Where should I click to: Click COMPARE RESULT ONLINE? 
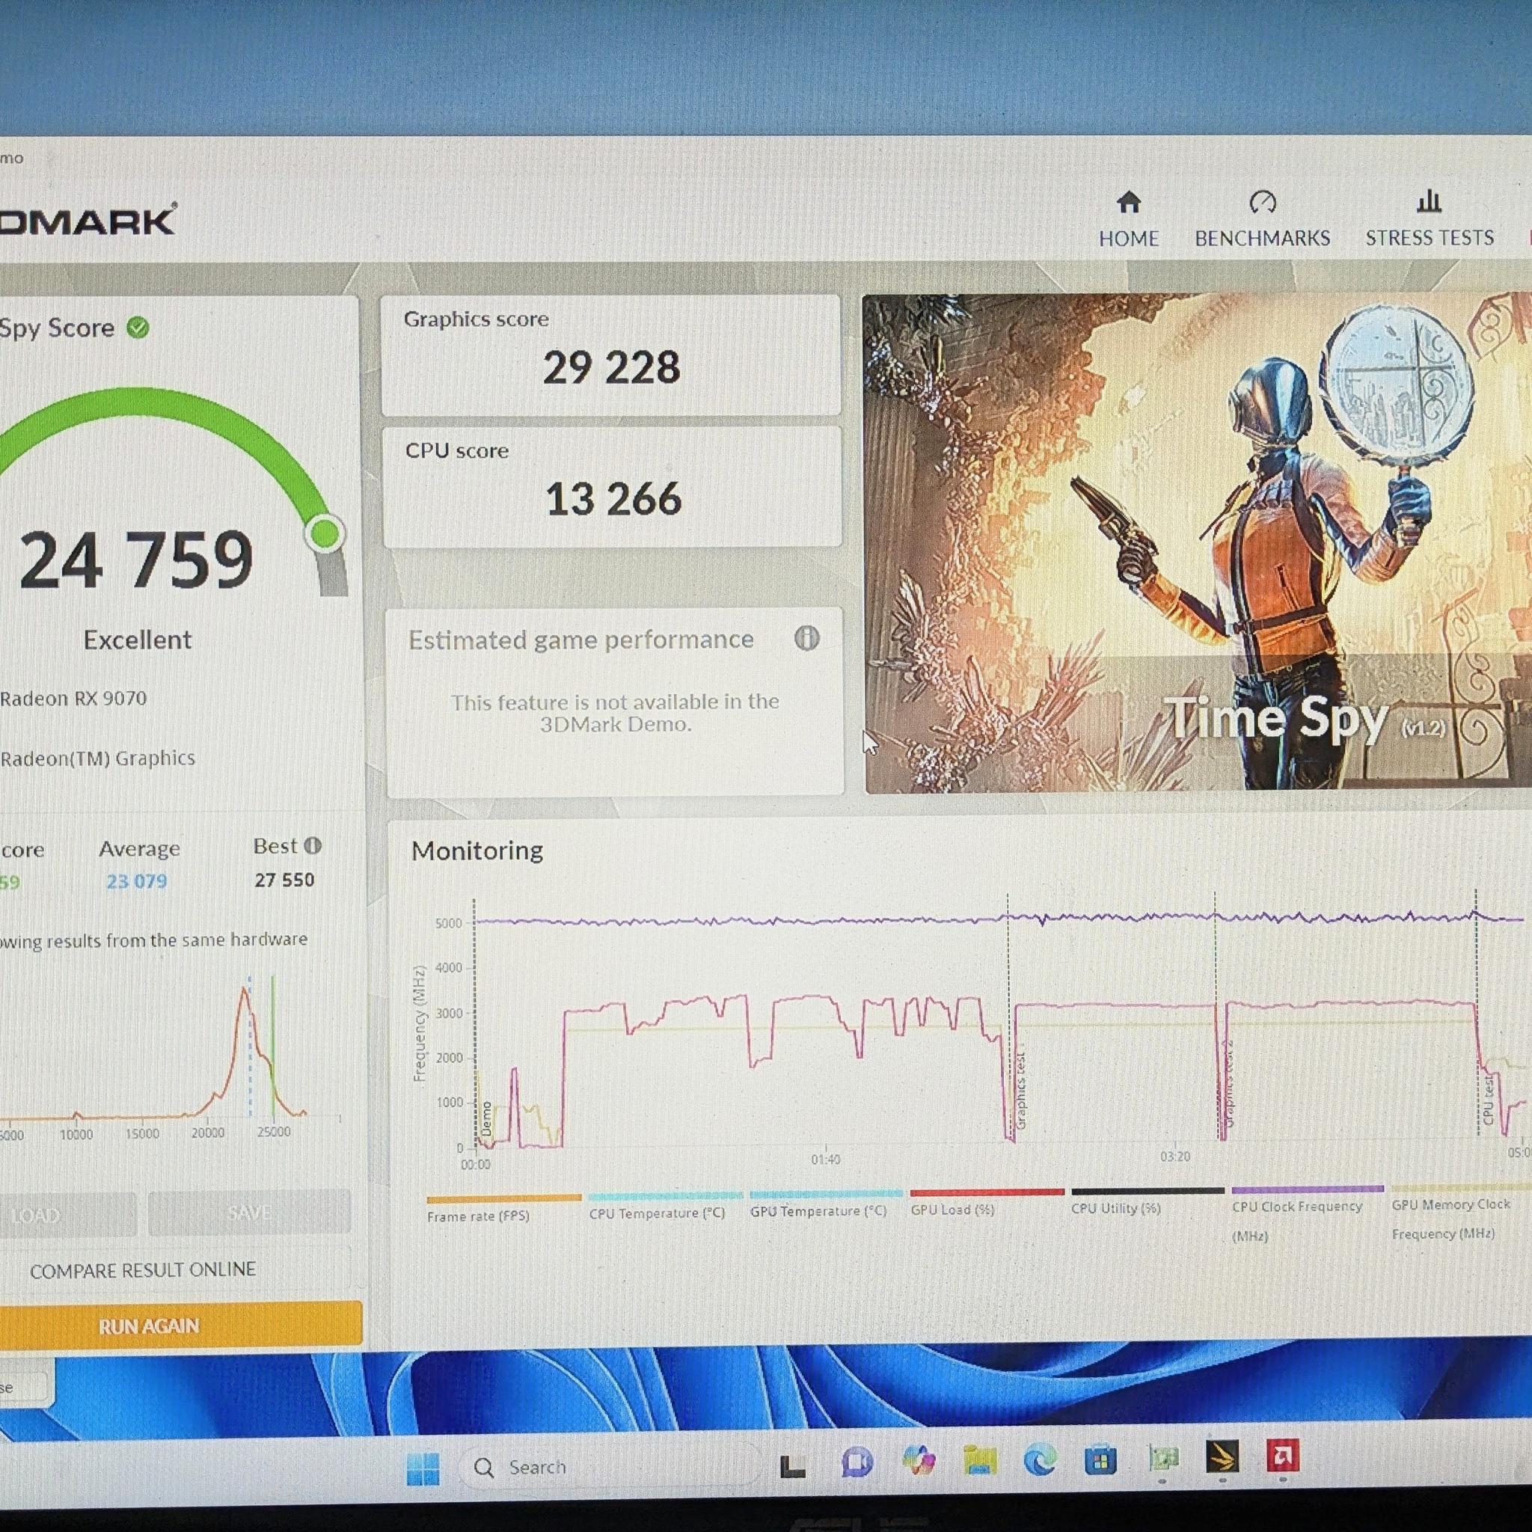[144, 1269]
